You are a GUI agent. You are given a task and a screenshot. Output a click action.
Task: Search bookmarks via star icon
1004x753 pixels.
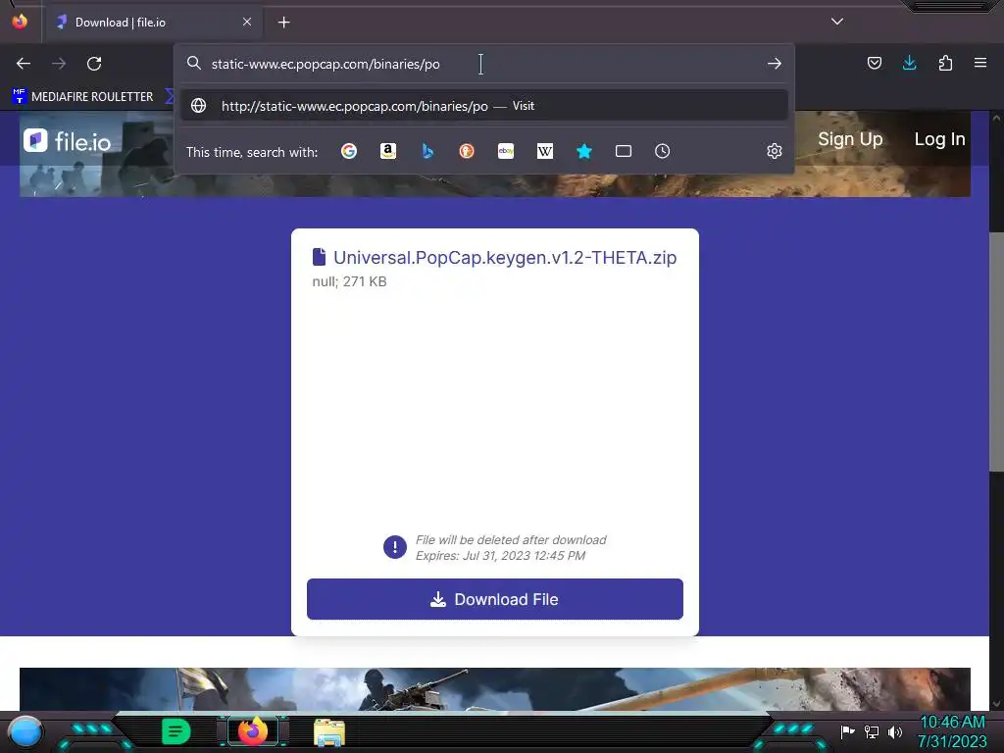click(584, 151)
